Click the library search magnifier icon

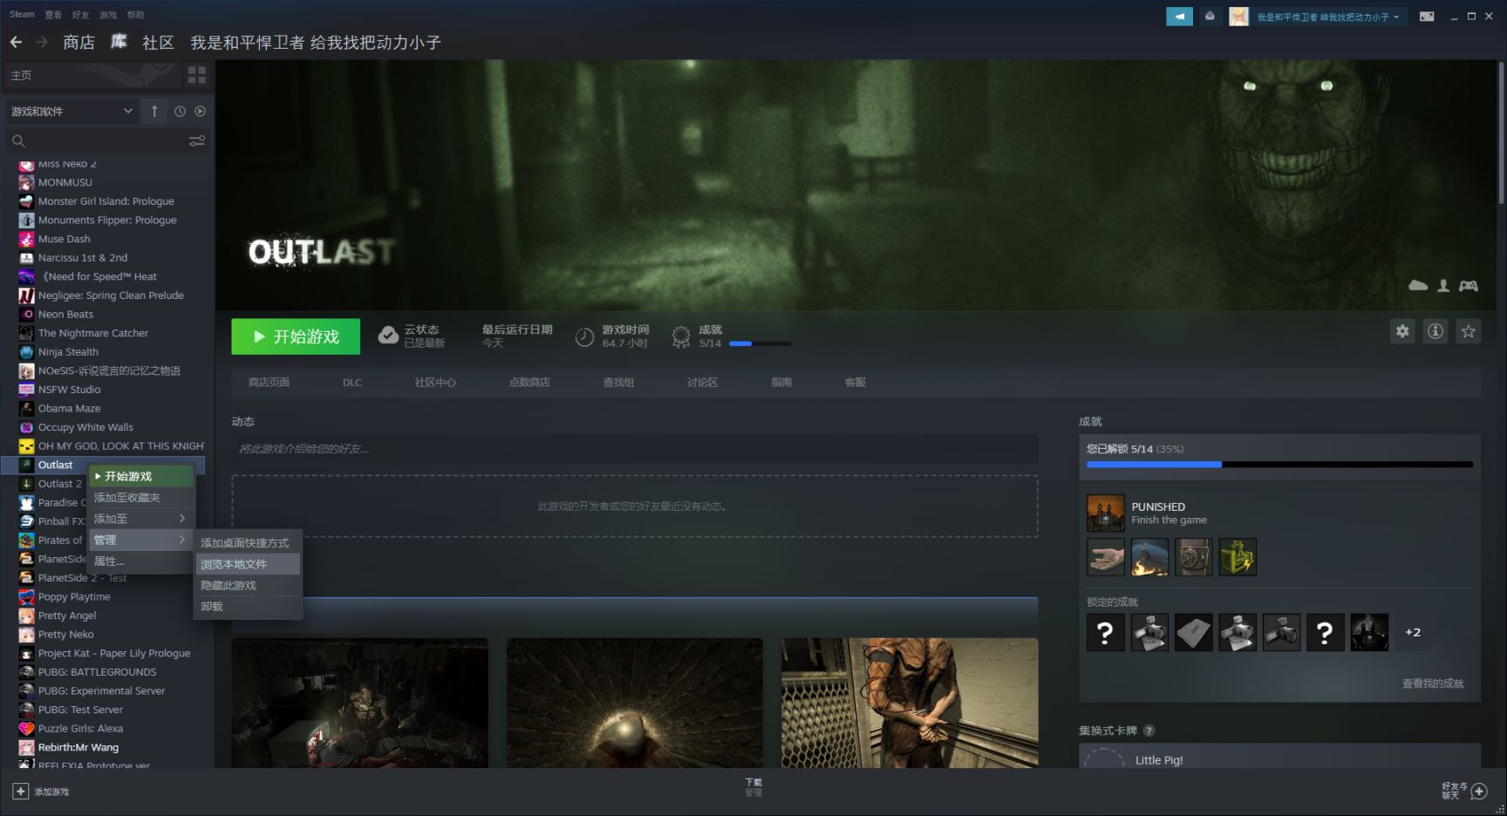pos(18,140)
